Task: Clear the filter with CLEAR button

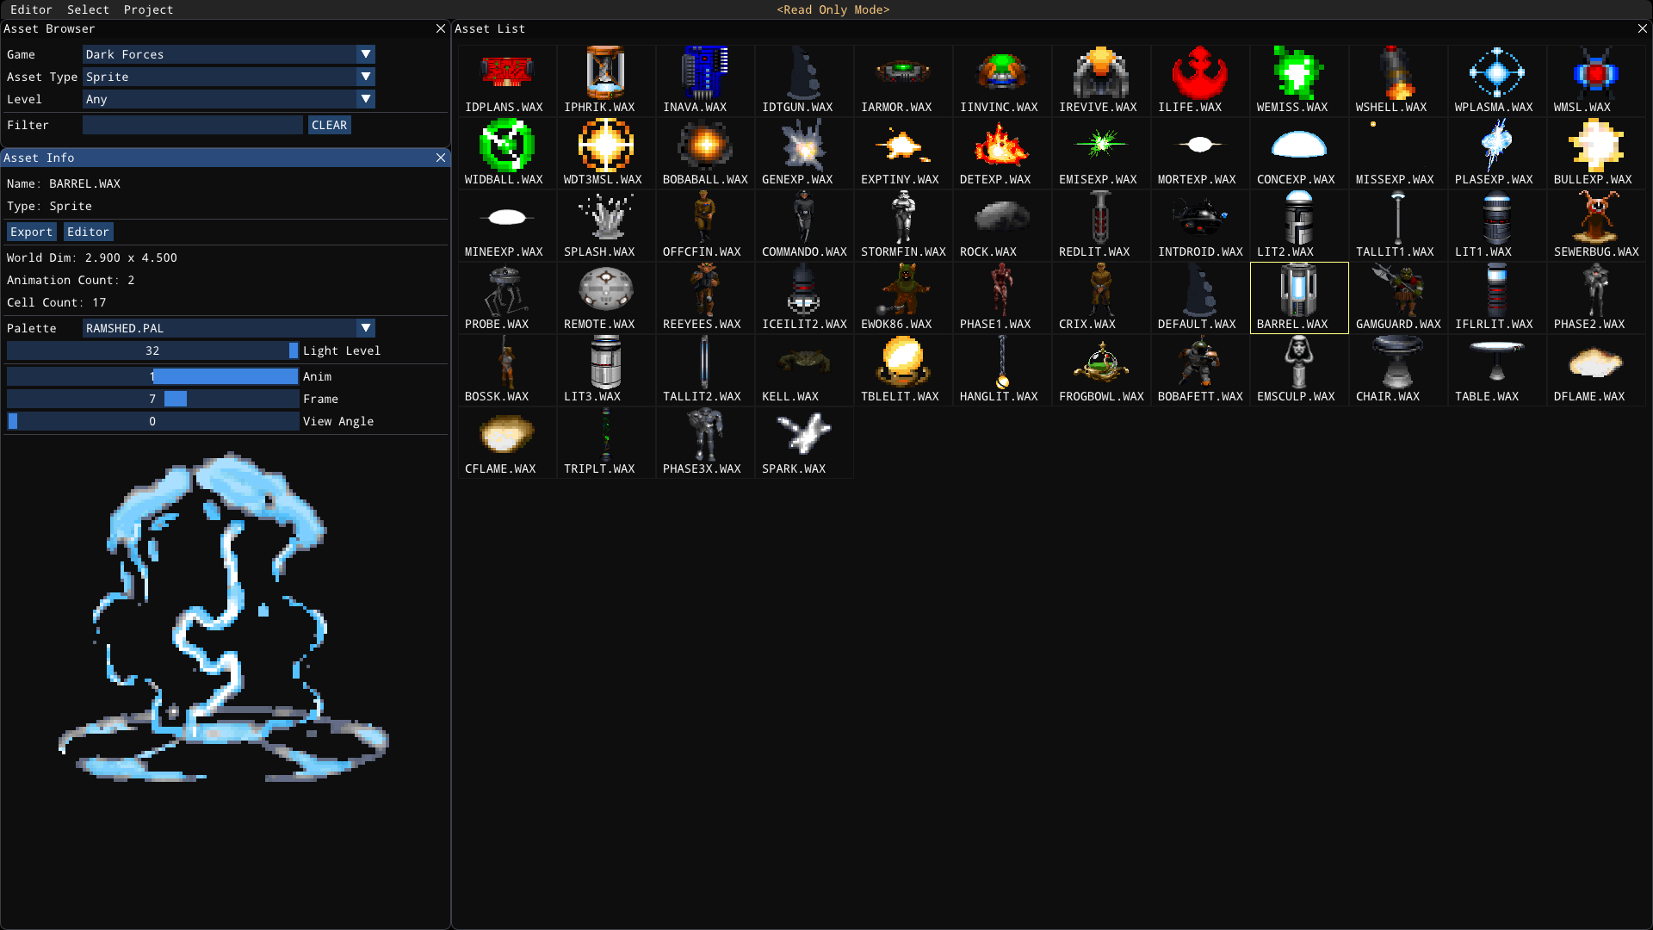Action: click(x=329, y=125)
